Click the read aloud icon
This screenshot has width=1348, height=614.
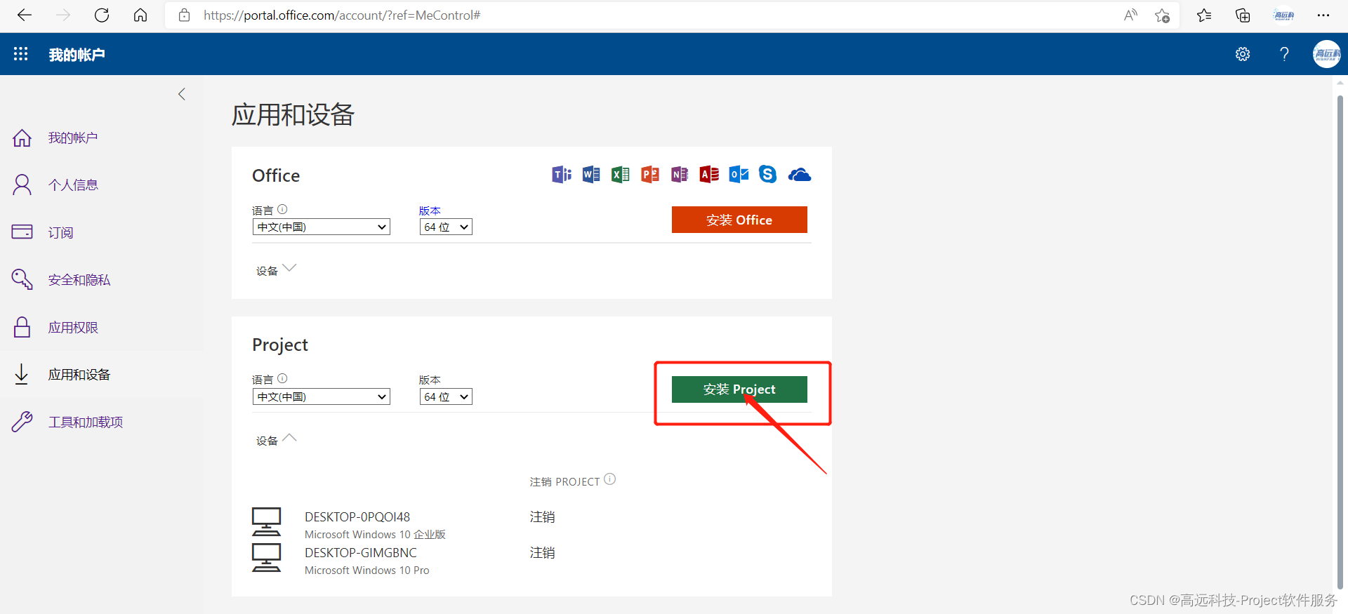[x=1130, y=15]
